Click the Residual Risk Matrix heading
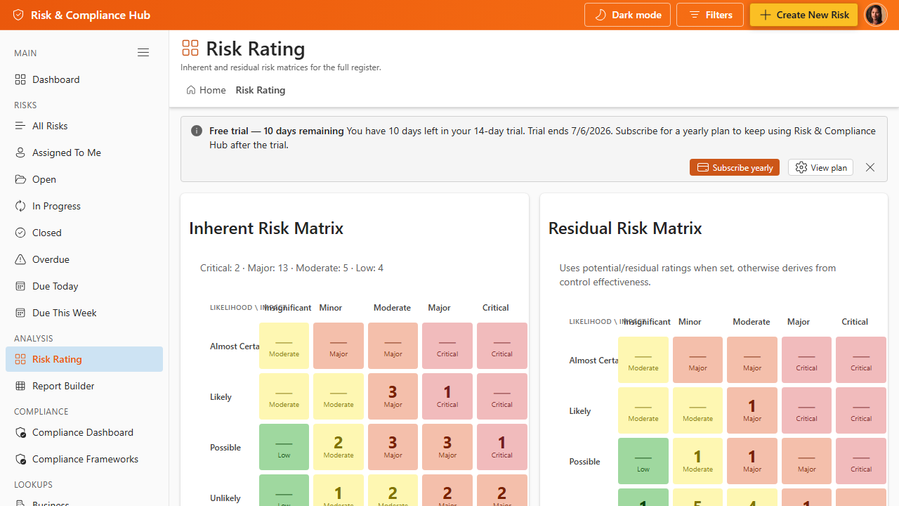The height and width of the screenshot is (506, 899). tap(625, 228)
